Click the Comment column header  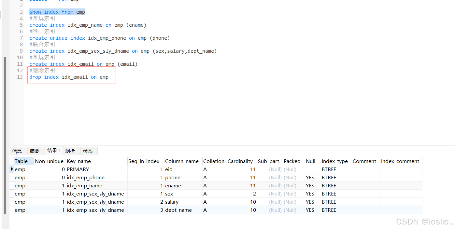366,161
